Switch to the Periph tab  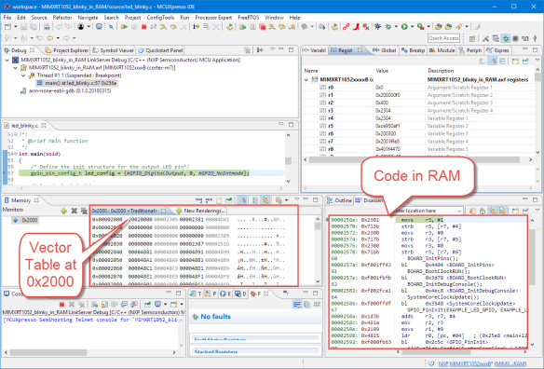[x=470, y=50]
